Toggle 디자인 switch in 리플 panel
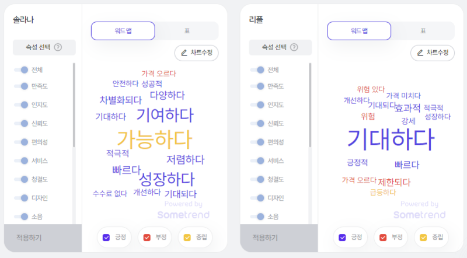 257,198
